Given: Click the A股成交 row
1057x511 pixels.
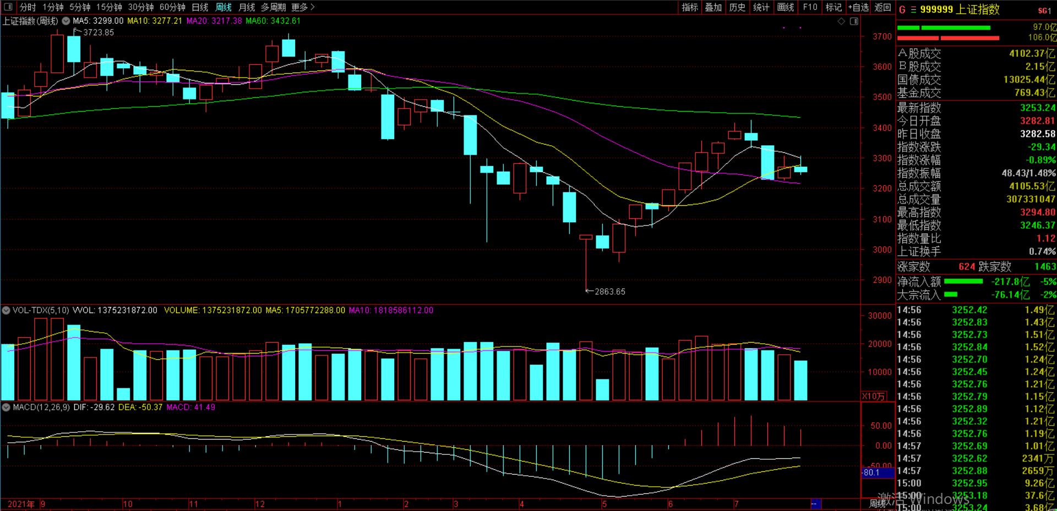Looking at the screenshot, I should coord(977,53).
